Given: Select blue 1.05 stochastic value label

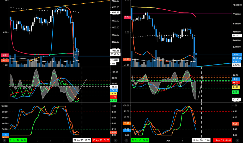Looking at the screenshot, I should [5, 135].
